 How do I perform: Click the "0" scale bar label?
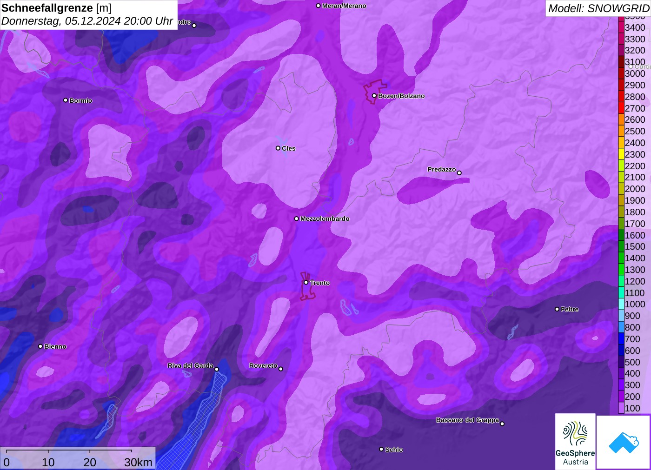7,462
